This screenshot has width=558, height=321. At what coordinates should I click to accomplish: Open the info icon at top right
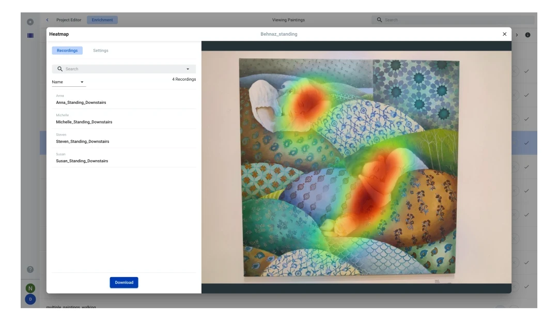coord(528,35)
